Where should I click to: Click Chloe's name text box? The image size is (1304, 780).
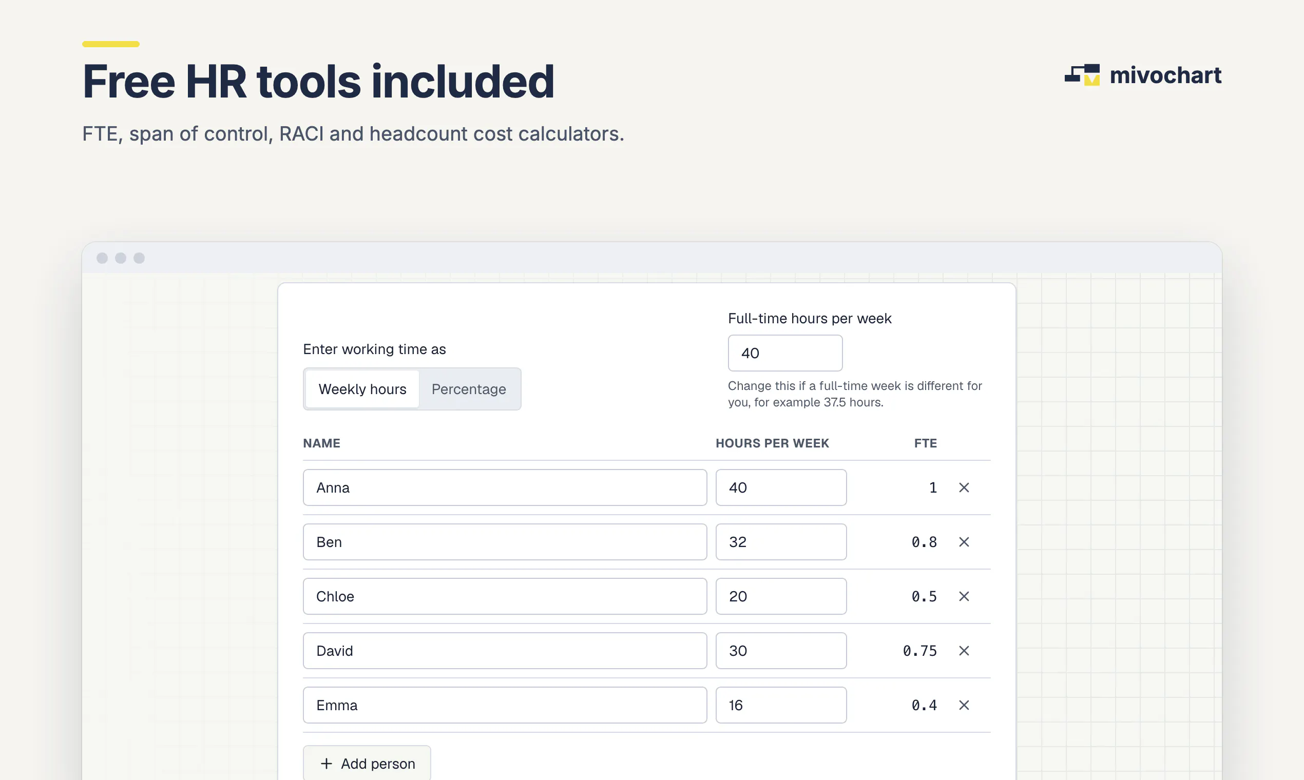point(505,597)
